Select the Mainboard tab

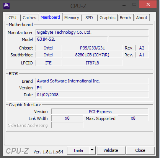pos(50,17)
